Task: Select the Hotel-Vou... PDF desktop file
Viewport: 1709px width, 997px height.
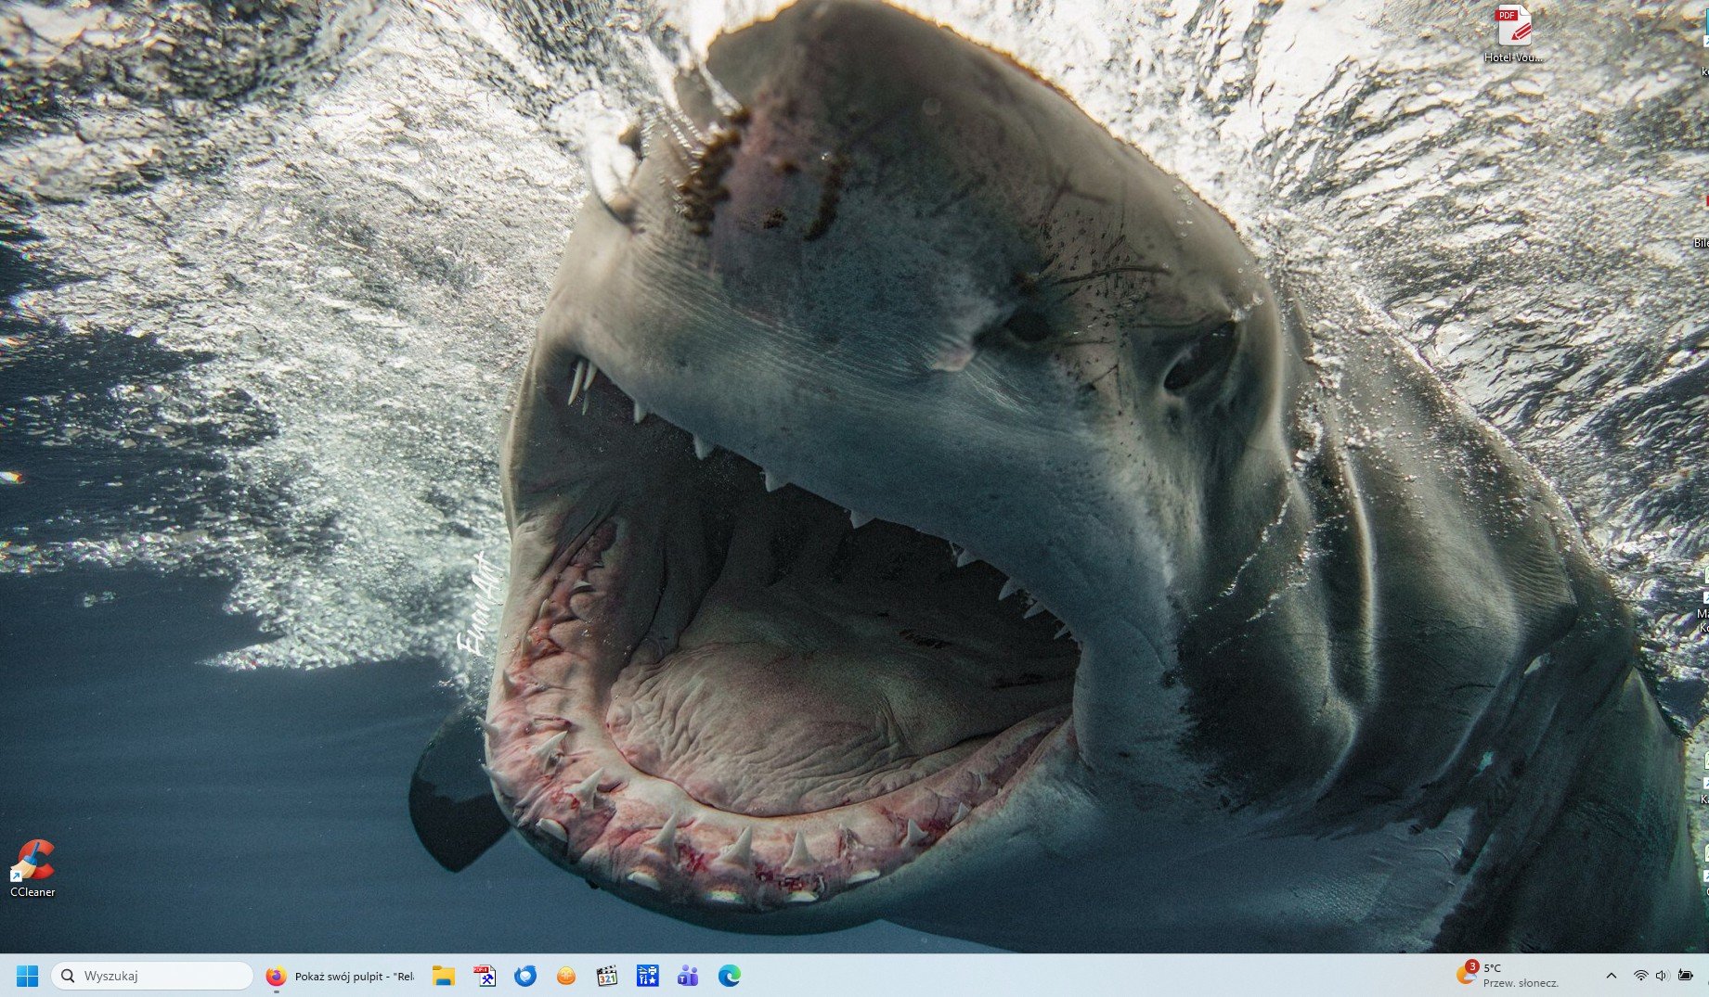Action: pos(1513,33)
